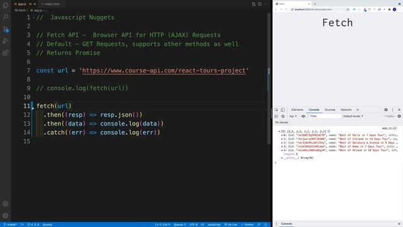Bookmark this page with the star icon
This screenshot has width=403, height=227.
(x=348, y=9)
